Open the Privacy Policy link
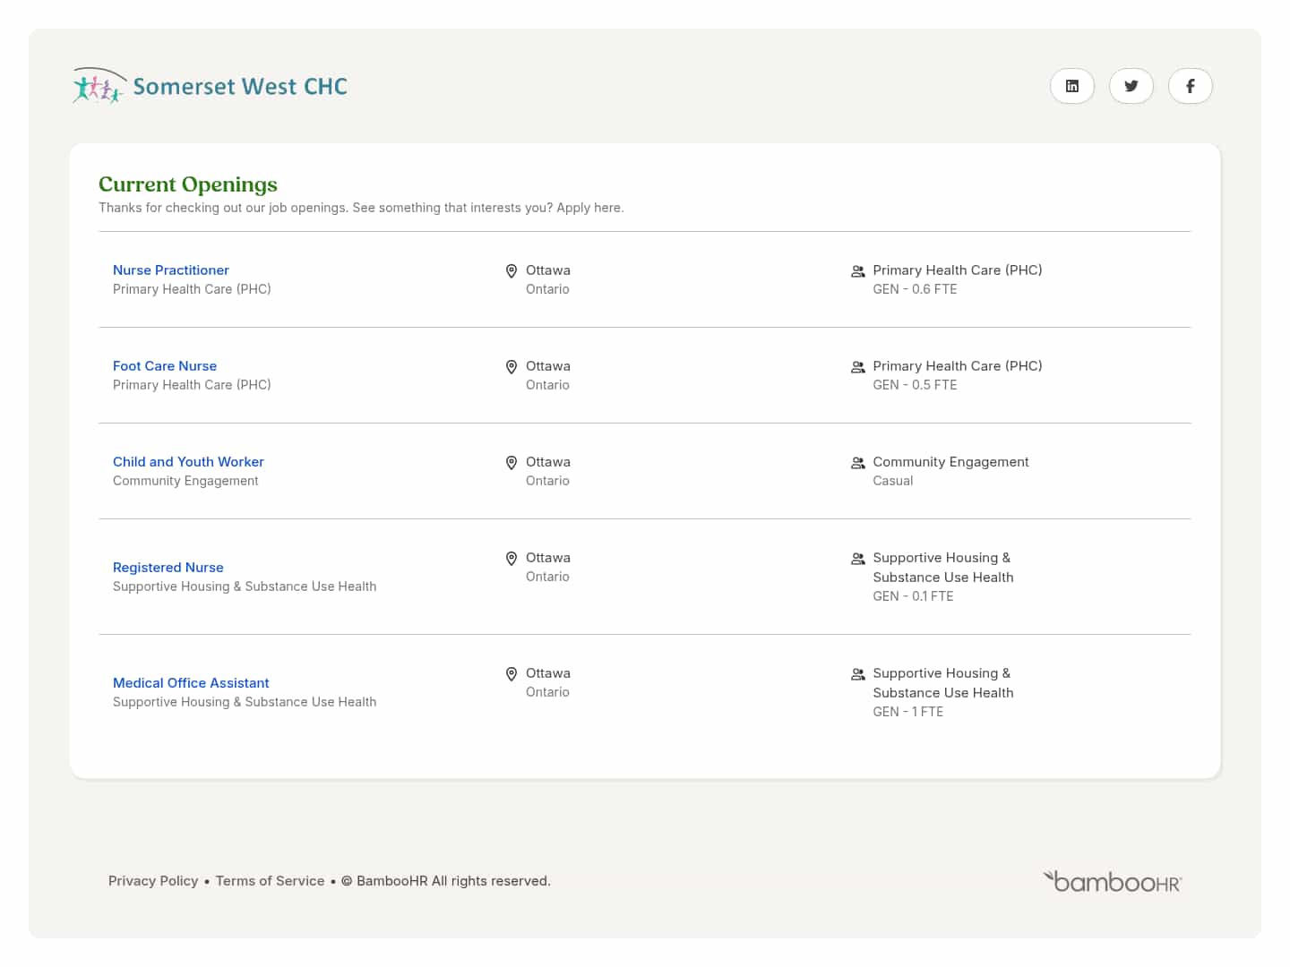 pos(153,881)
